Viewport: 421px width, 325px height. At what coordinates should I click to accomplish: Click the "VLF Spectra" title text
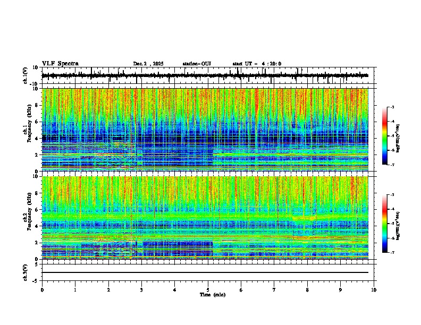tap(60, 64)
